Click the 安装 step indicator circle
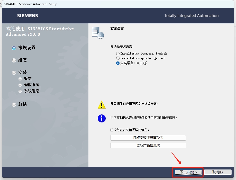236x180 pixels. [14, 73]
